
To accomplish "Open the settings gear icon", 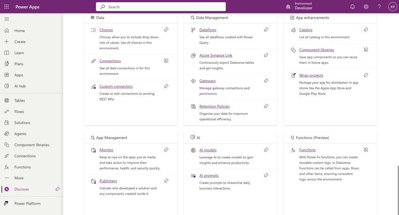I will [366, 7].
